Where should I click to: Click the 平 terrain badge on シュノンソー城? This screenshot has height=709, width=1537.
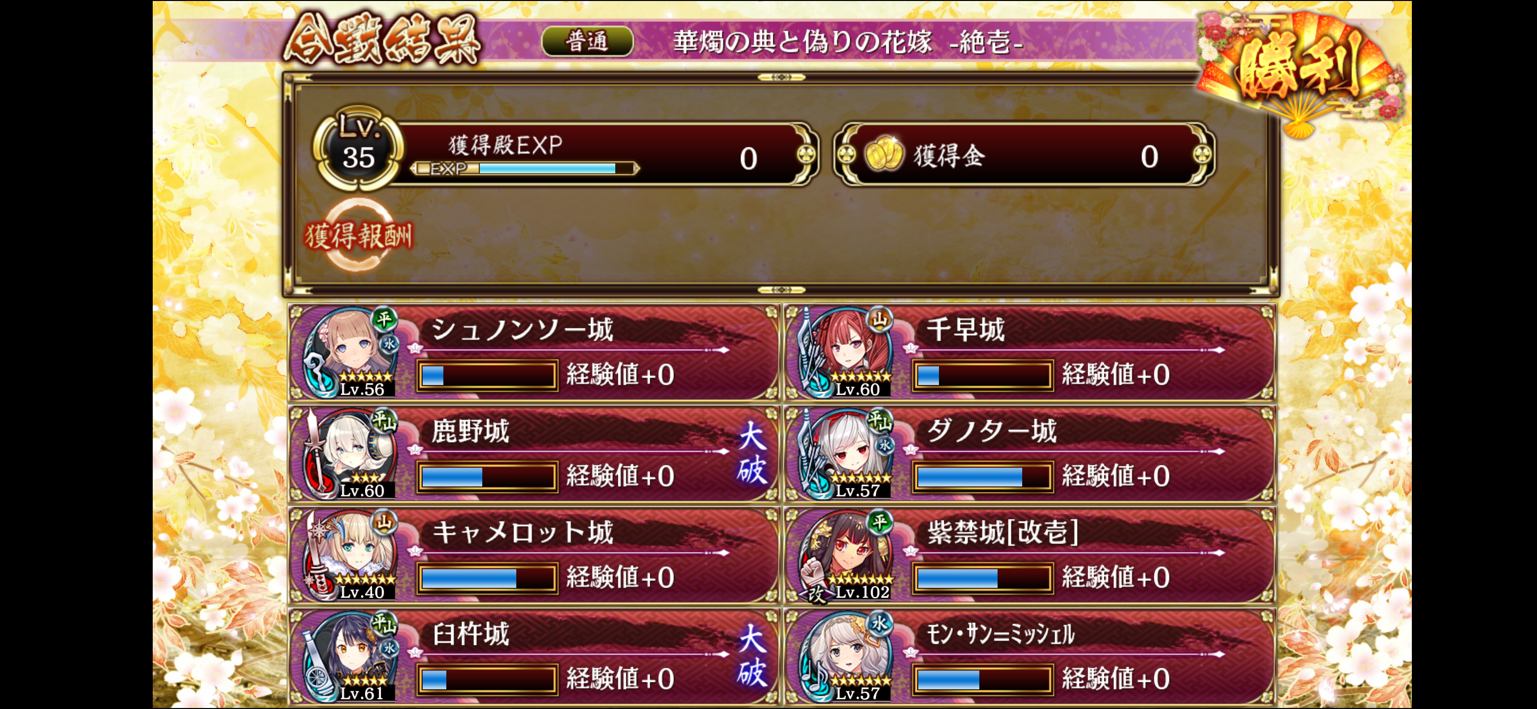(384, 319)
